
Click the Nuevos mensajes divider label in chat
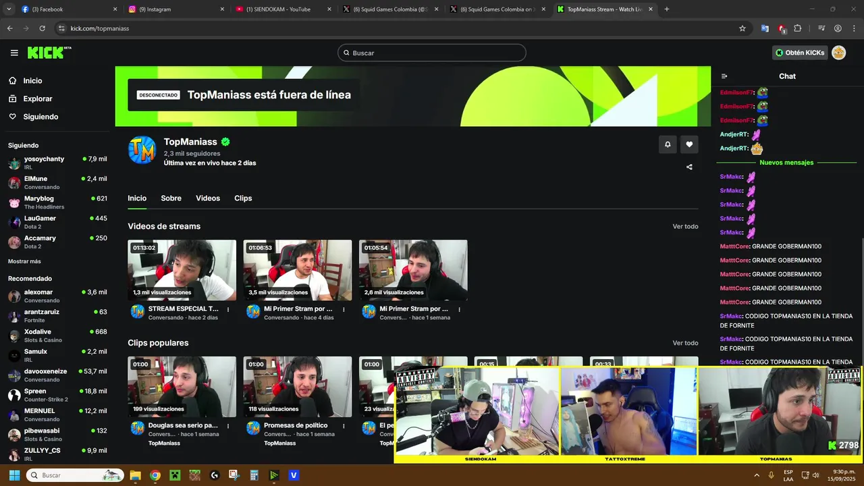(786, 163)
